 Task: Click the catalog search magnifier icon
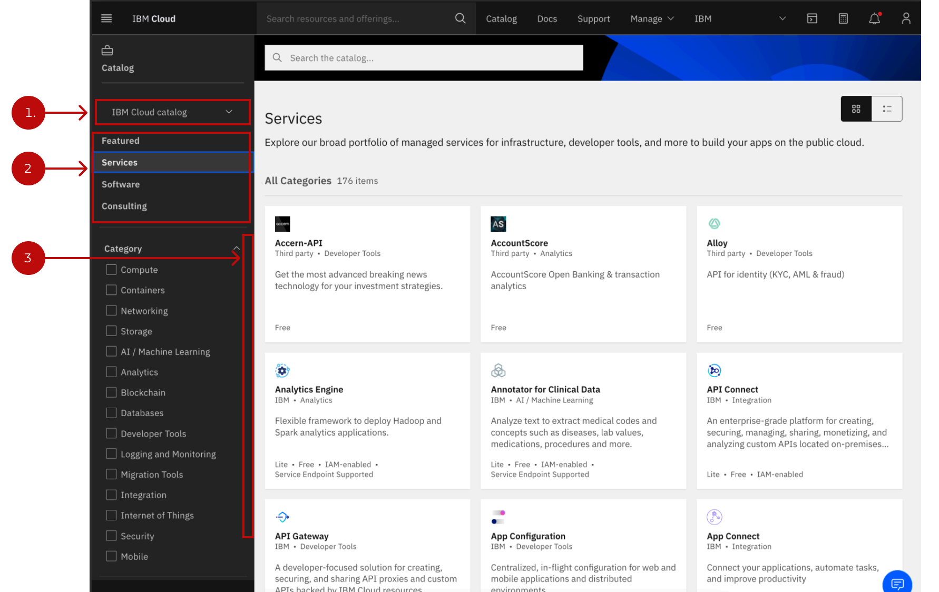[277, 58]
